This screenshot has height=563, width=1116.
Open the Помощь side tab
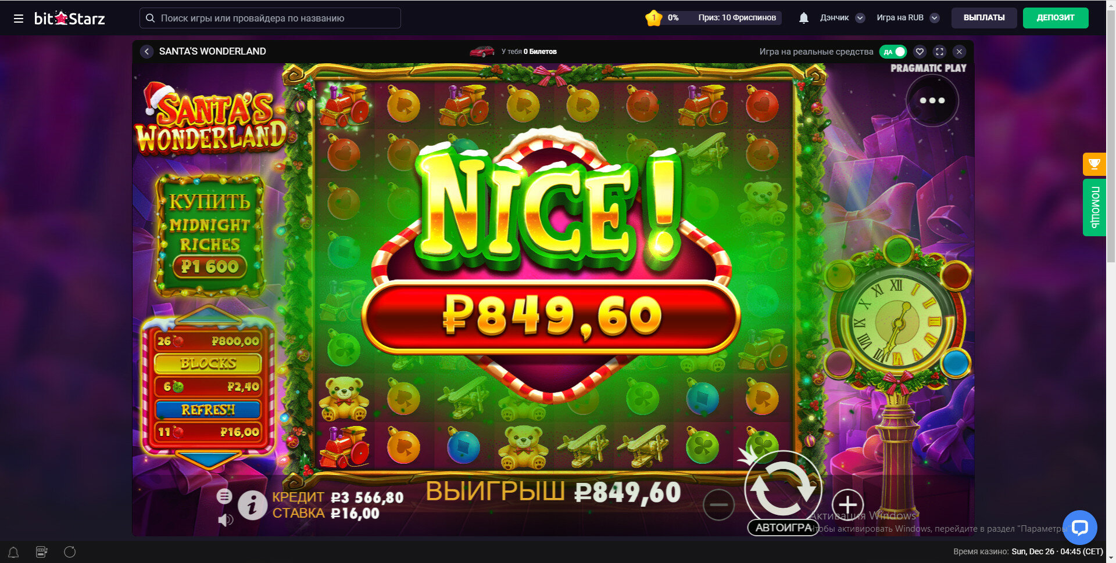[1094, 207]
